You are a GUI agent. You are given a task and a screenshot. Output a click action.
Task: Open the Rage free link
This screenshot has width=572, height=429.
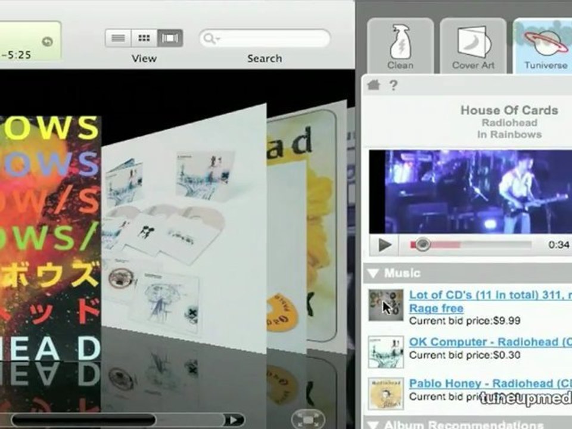coord(436,308)
